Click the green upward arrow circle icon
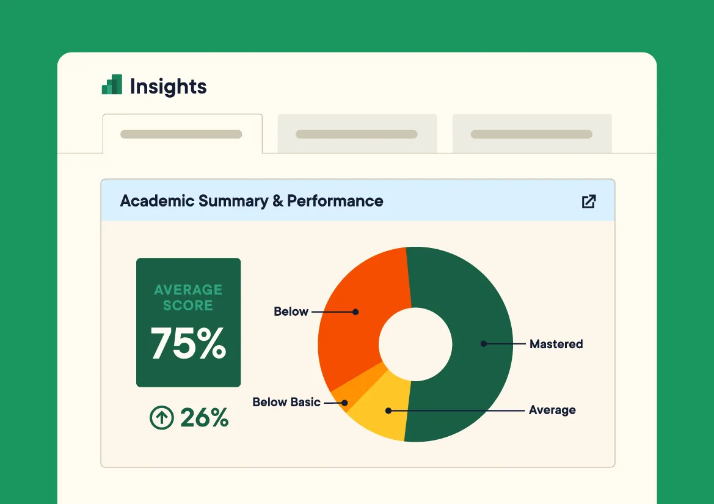This screenshot has height=504, width=714. pos(162,418)
